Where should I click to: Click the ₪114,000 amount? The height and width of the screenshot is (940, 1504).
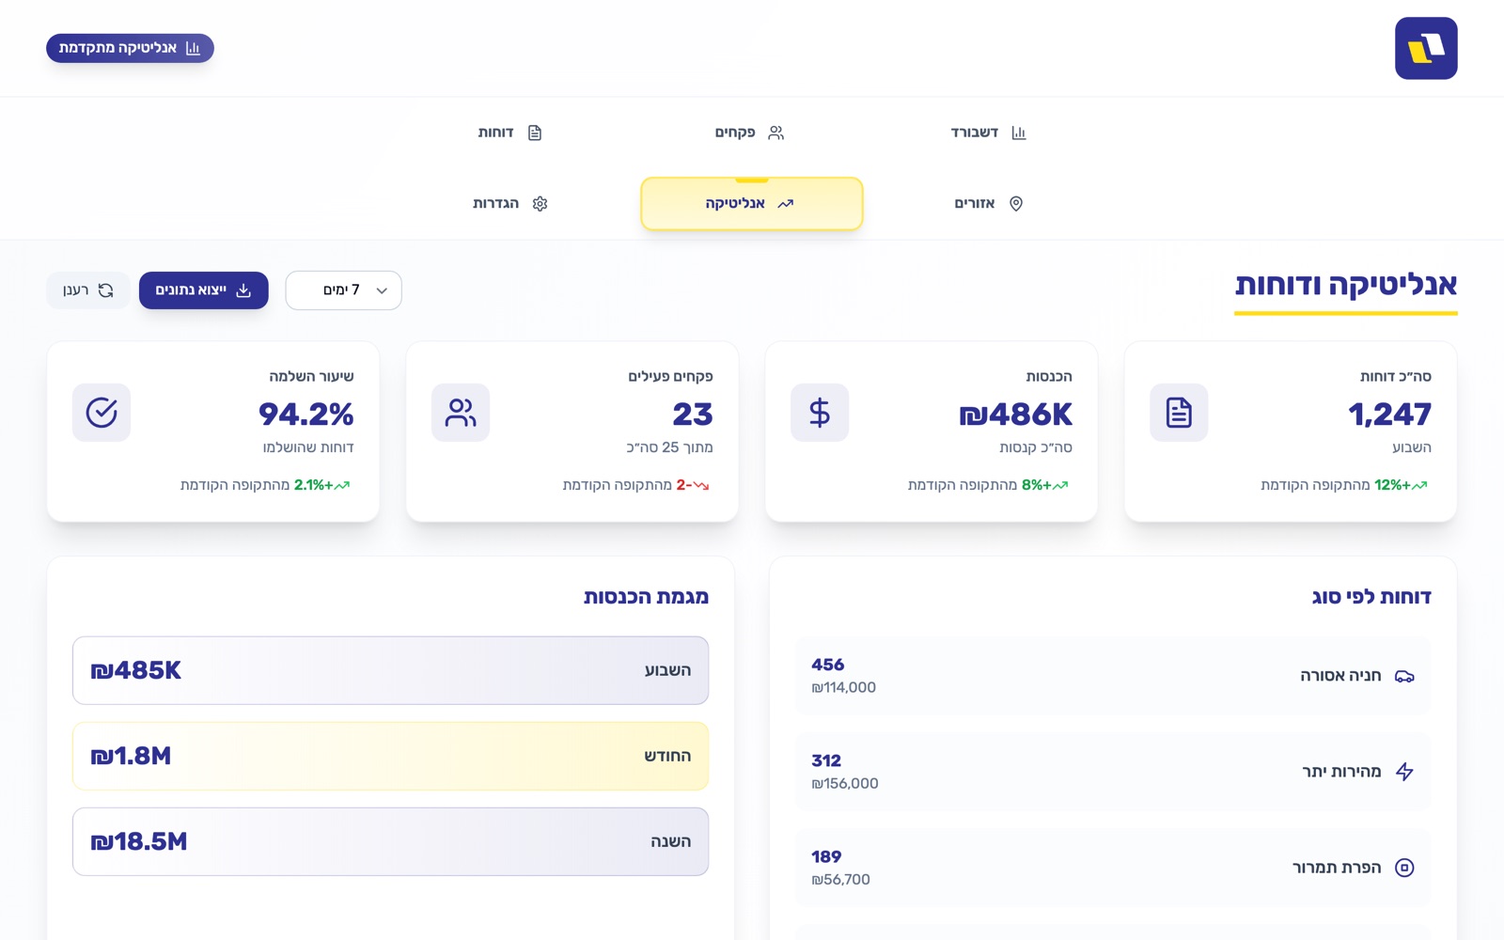pos(844,688)
